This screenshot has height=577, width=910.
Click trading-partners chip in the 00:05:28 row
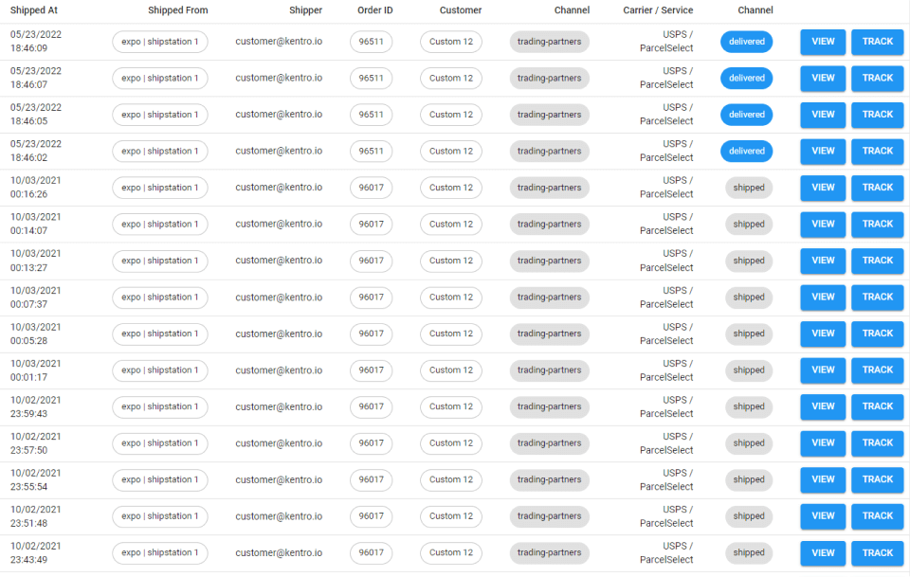pos(549,334)
